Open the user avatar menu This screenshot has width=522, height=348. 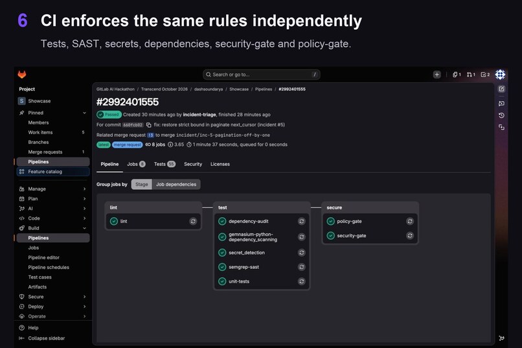500,75
